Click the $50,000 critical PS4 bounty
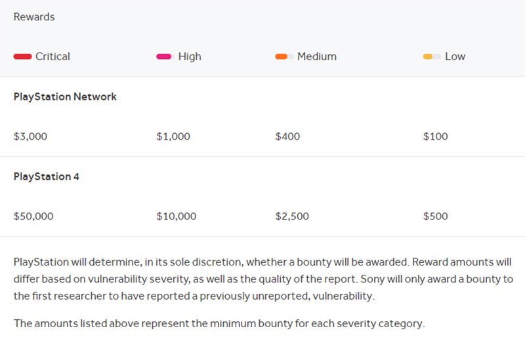Viewport: 525px width, 337px height. pyautogui.click(x=33, y=216)
